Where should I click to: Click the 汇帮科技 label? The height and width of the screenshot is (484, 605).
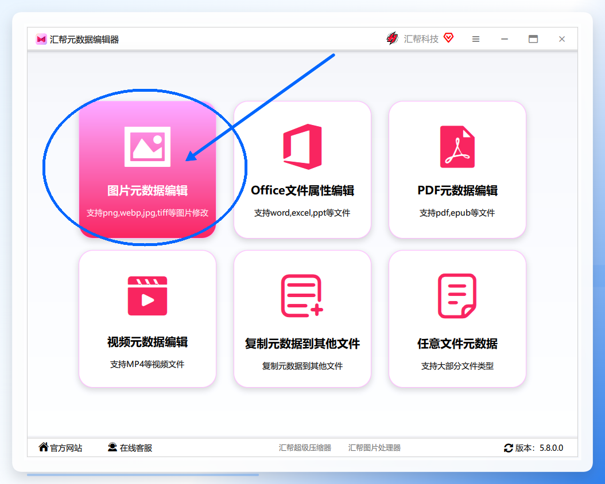pos(421,39)
